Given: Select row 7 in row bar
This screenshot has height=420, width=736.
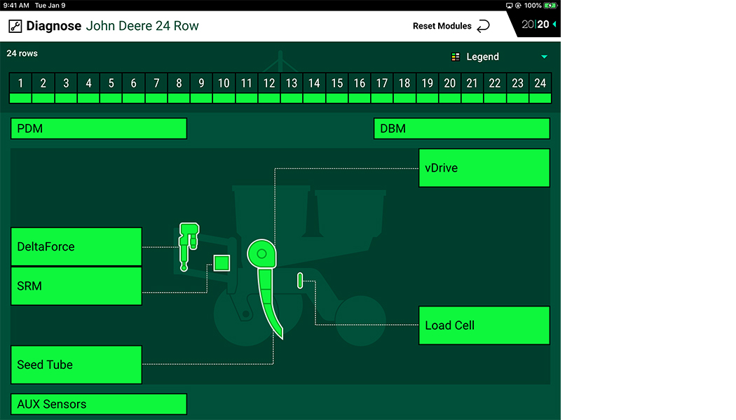Looking at the screenshot, I should point(156,88).
